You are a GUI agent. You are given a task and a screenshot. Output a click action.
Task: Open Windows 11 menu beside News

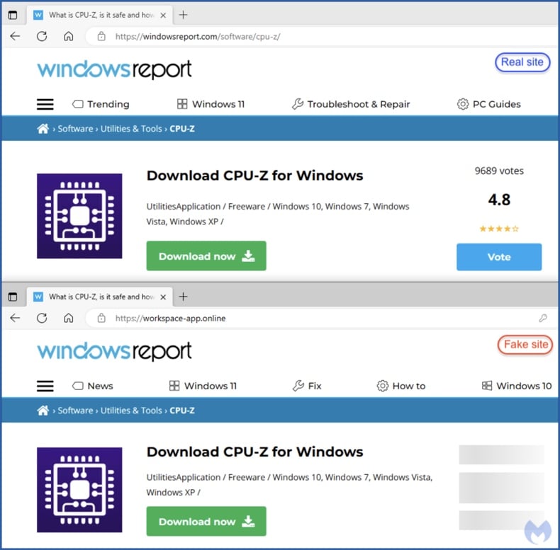click(x=203, y=386)
